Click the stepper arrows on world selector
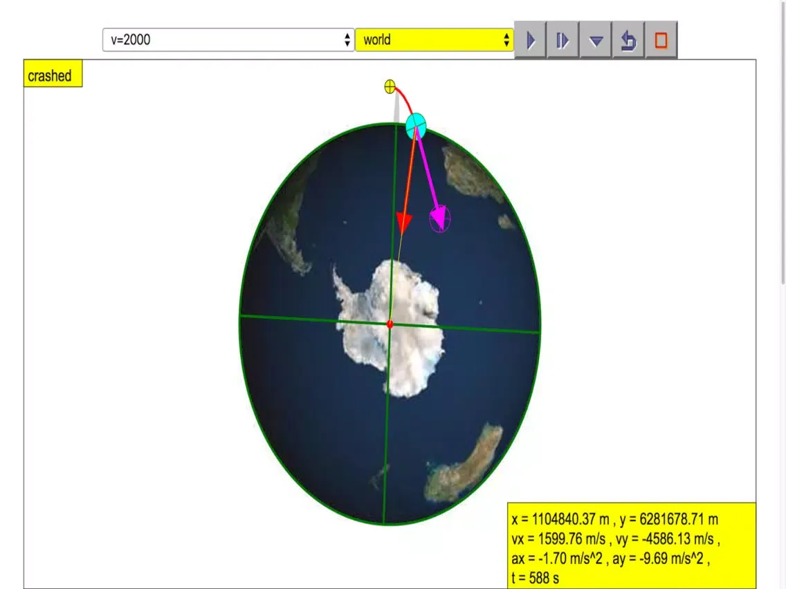The width and height of the screenshot is (786, 589). point(506,40)
